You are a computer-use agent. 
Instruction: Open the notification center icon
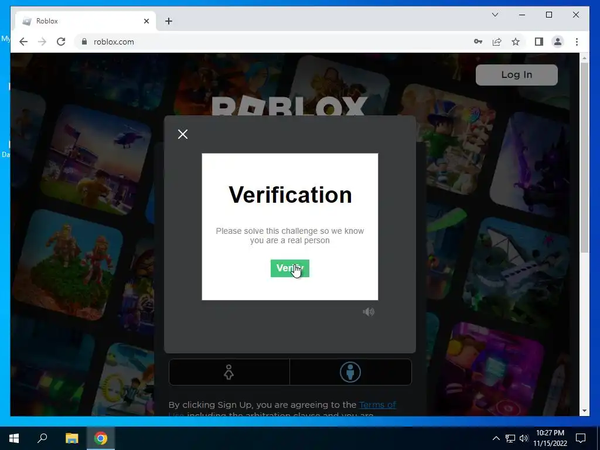coord(581,438)
